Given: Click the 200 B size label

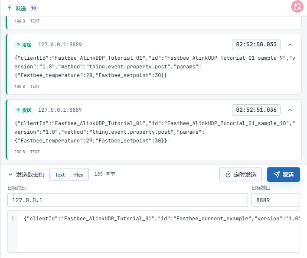Looking at the screenshot, I should coord(20,152).
